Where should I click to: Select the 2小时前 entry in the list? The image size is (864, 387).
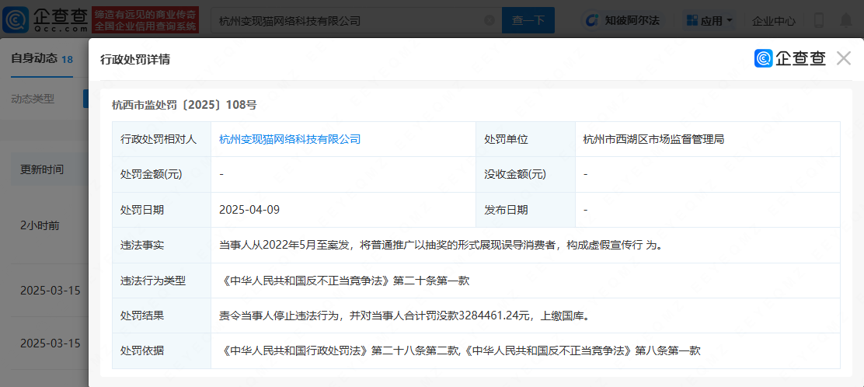tap(40, 225)
